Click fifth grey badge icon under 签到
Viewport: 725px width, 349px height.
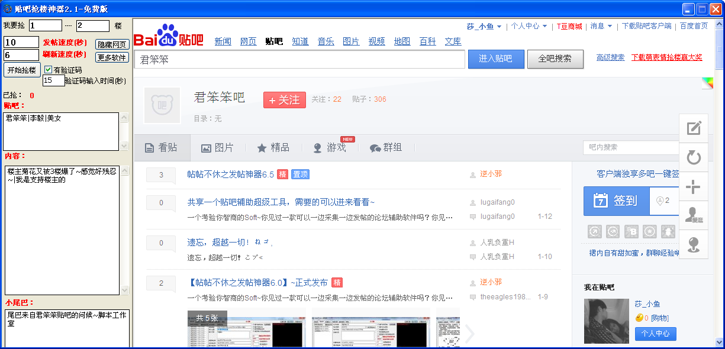pyautogui.click(x=668, y=231)
